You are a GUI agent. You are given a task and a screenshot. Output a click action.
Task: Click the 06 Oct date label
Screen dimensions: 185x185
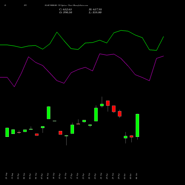tap(137, 176)
